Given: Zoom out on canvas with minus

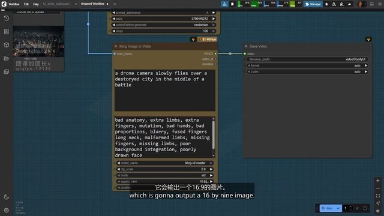Looking at the screenshot, I should click(x=378, y=188).
